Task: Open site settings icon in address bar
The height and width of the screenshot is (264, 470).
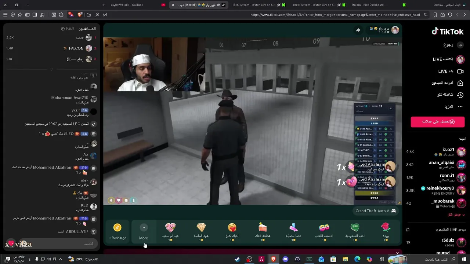Action: point(426,15)
